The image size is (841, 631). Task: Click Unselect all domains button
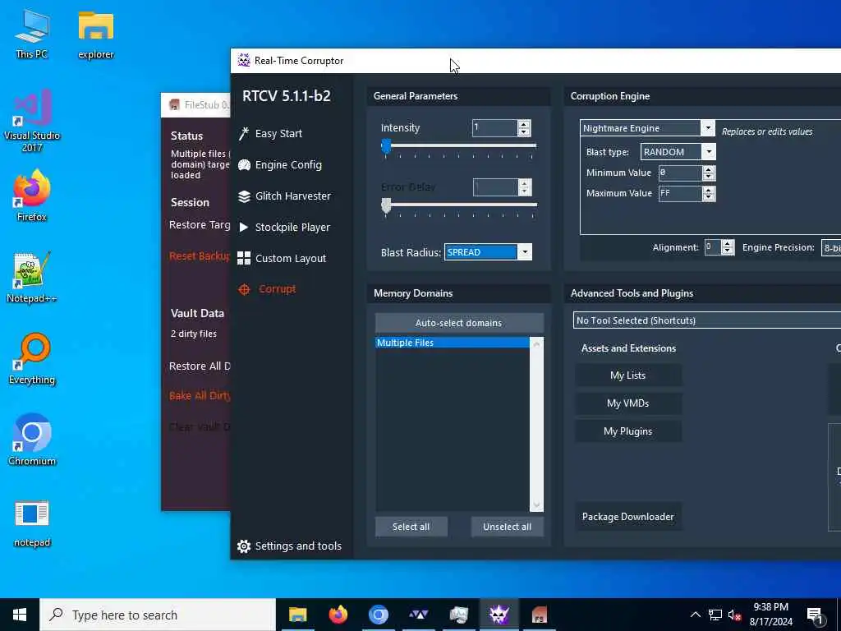click(x=507, y=527)
